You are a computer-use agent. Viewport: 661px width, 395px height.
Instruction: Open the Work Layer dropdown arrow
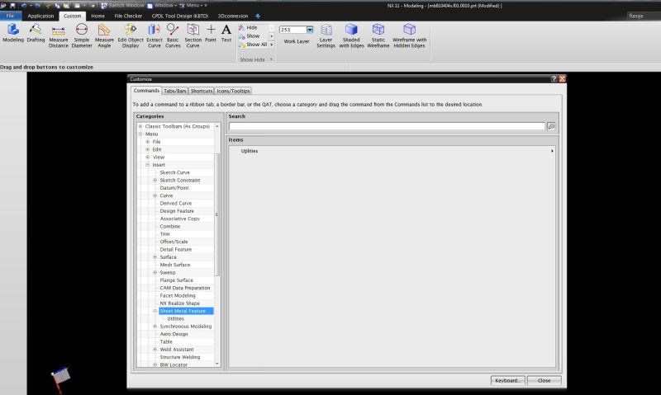point(310,30)
